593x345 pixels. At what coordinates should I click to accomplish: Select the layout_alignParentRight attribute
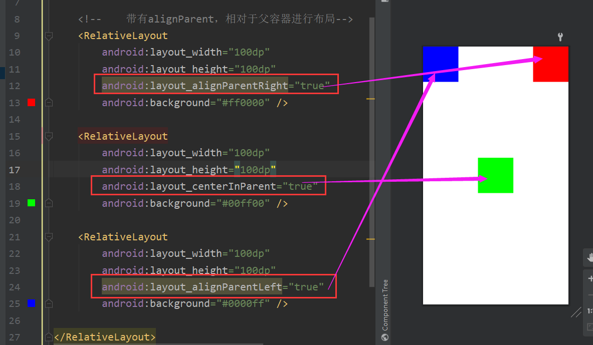pyautogui.click(x=195, y=85)
